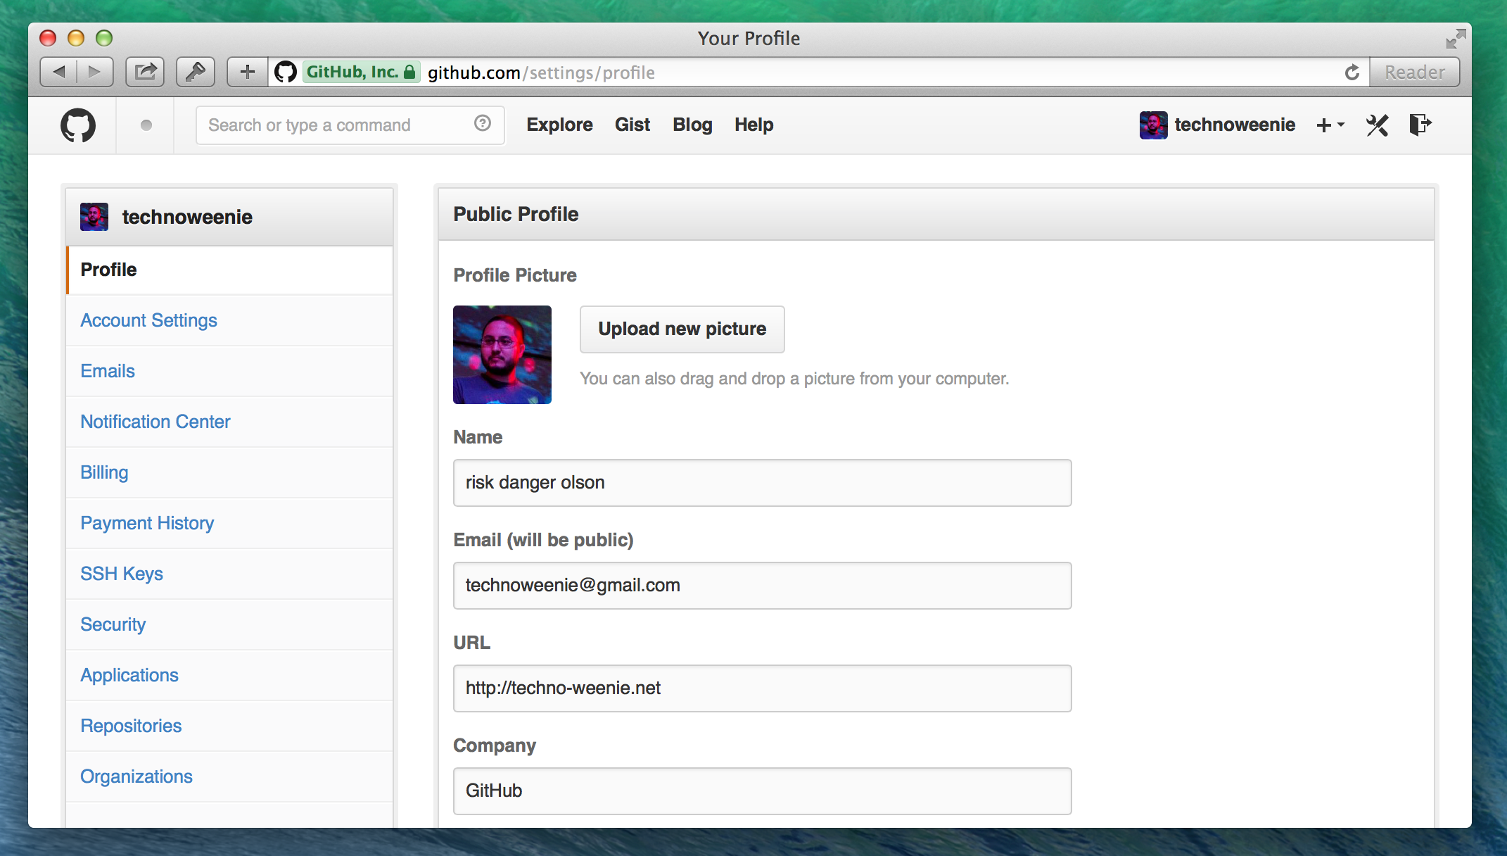Click the sign out icon
The image size is (1507, 856).
(x=1420, y=125)
